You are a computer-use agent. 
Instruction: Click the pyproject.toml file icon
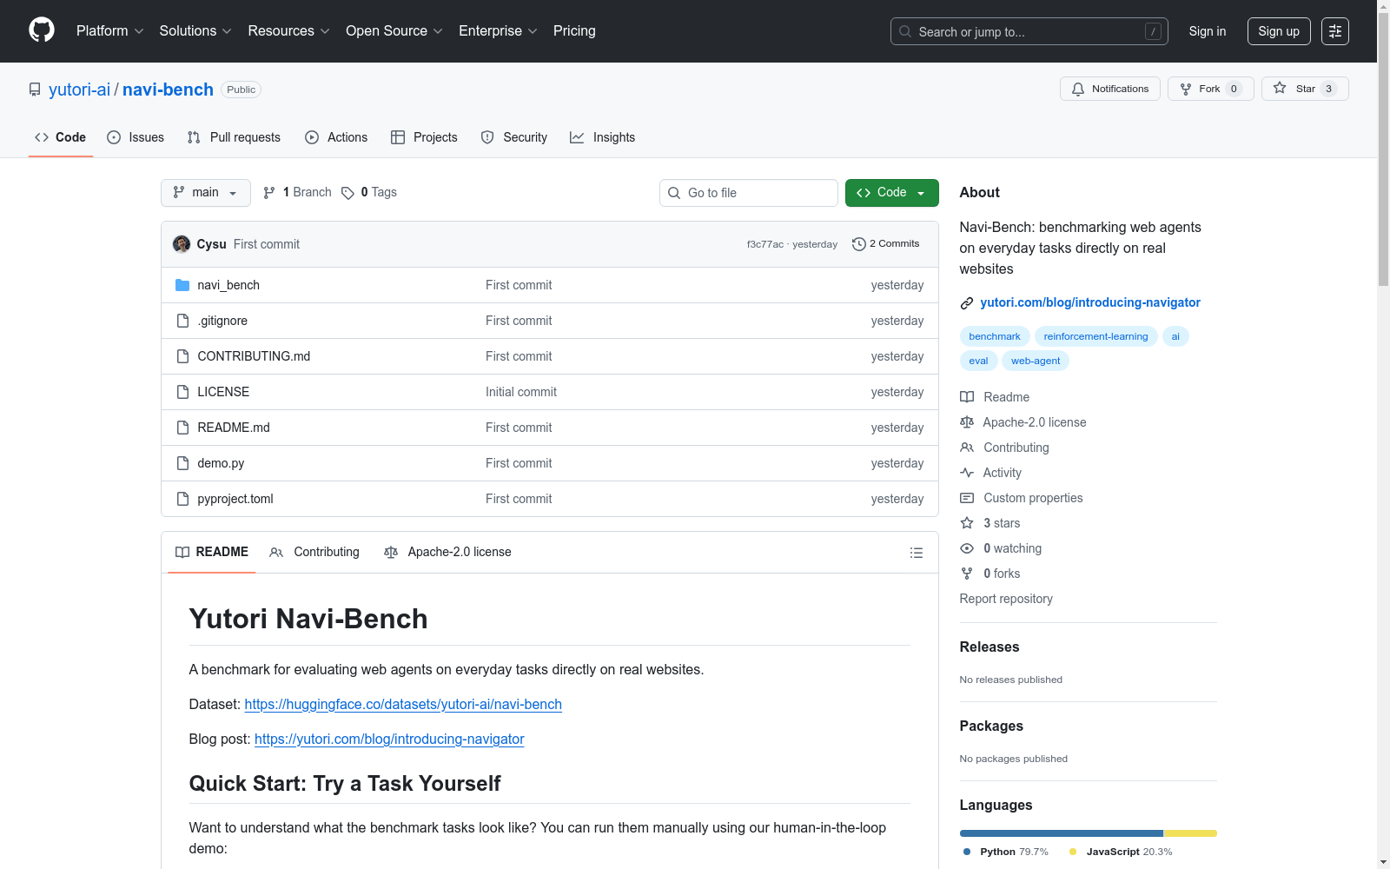click(x=182, y=499)
